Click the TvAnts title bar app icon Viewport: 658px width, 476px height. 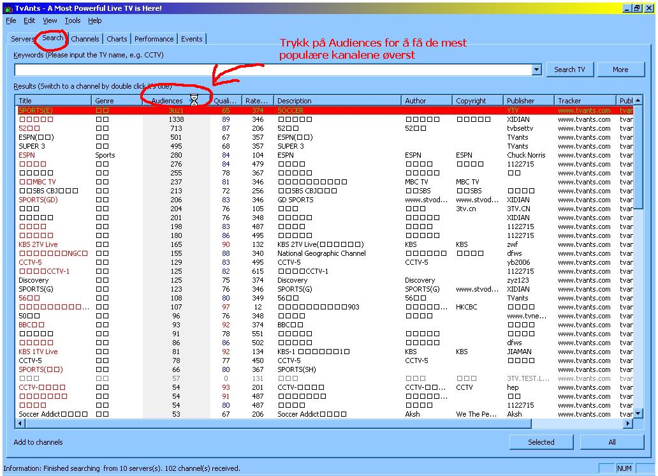pos(8,8)
